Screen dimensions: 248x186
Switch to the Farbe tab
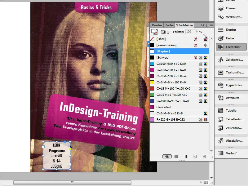[169, 25]
